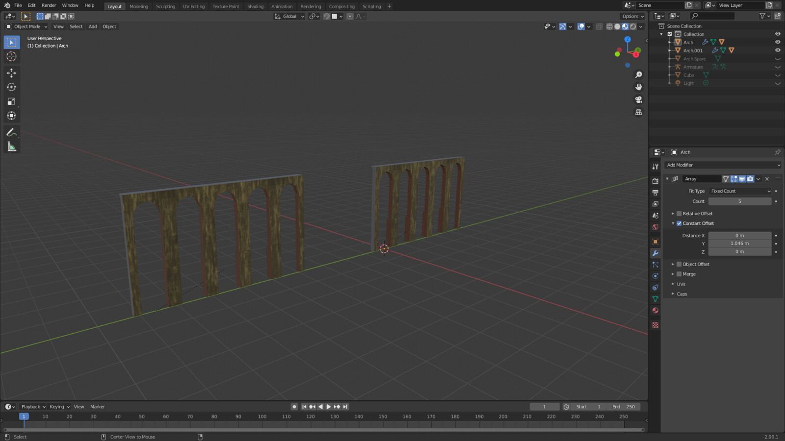Click the Count value field
785x441 pixels.
click(740, 201)
